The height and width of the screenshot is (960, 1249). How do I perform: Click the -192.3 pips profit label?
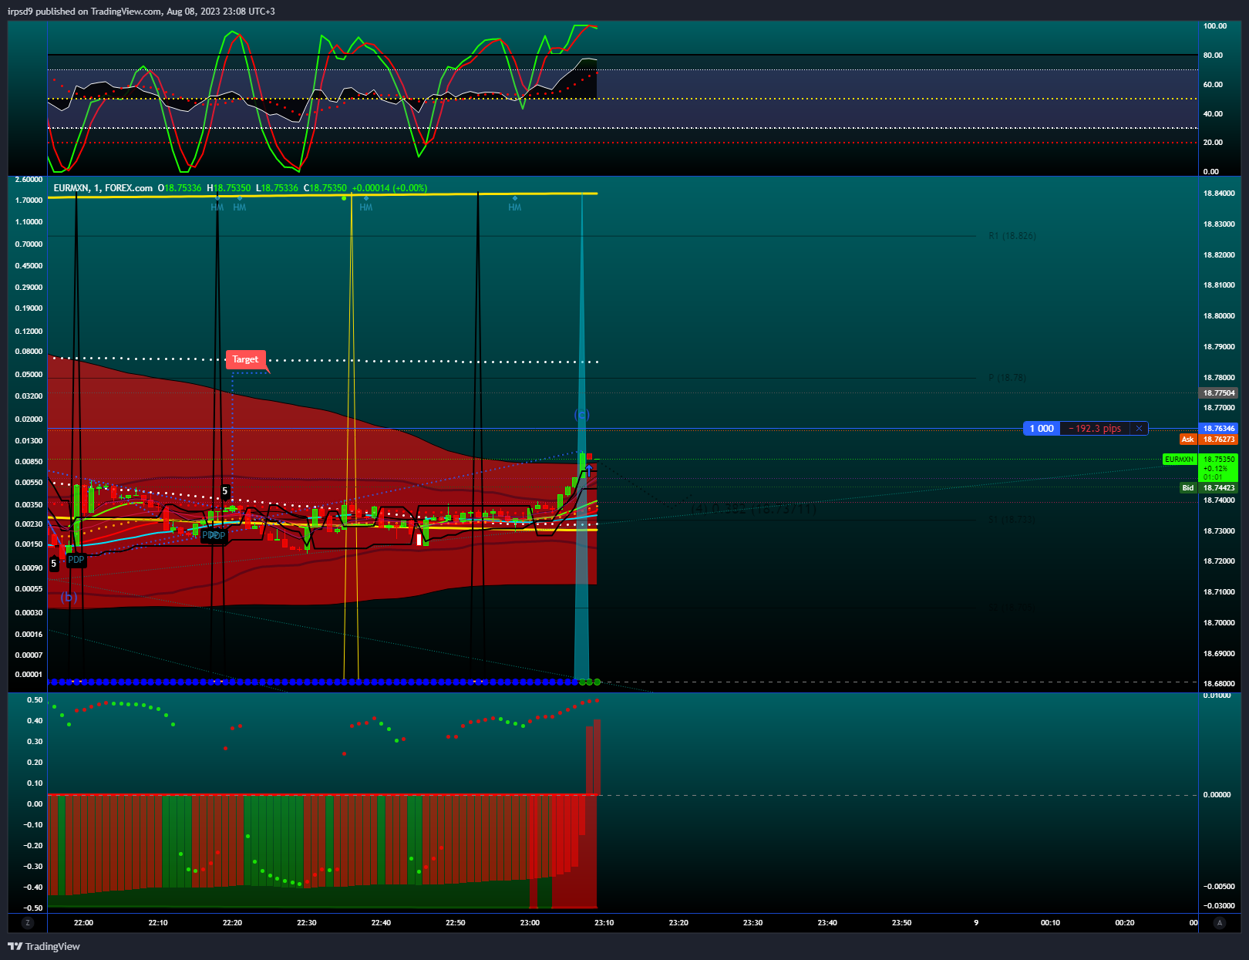pos(1095,429)
